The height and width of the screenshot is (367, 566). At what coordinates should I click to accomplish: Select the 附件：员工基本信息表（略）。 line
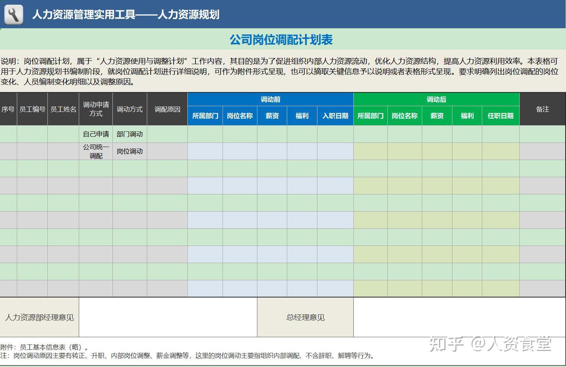(x=45, y=347)
